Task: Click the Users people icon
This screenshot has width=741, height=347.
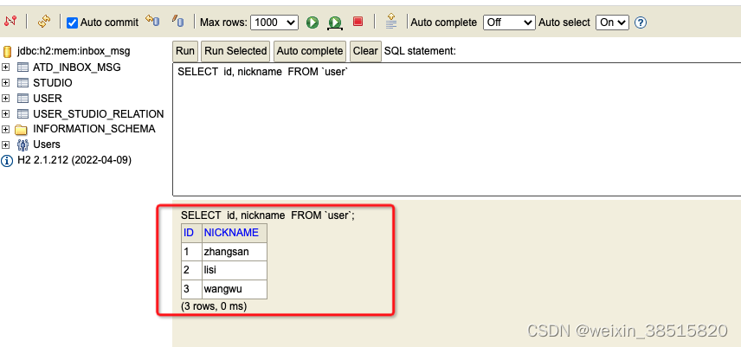Action: click(x=23, y=145)
